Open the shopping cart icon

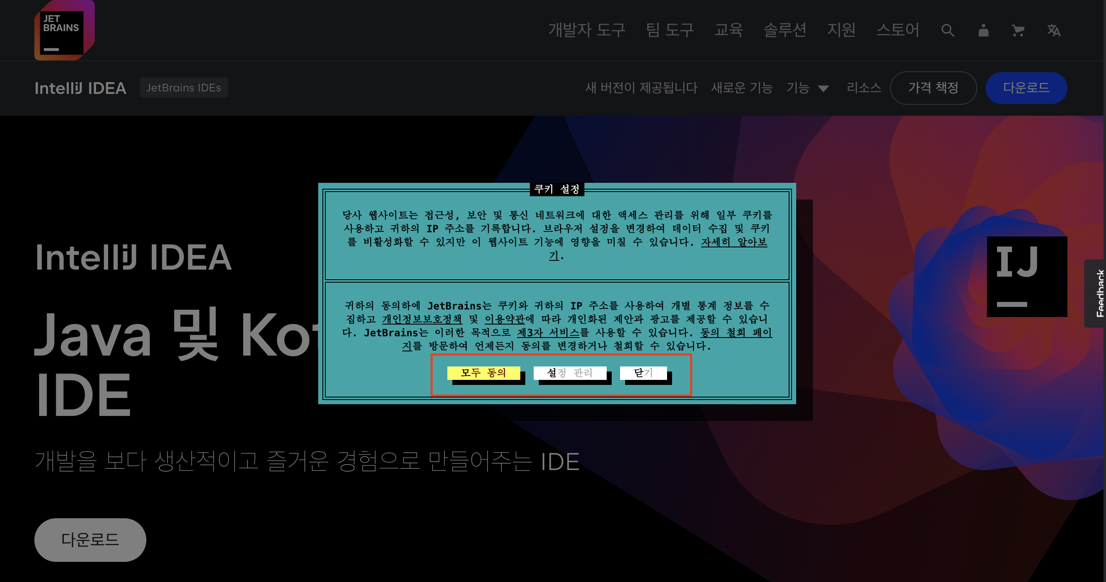[x=1018, y=31]
